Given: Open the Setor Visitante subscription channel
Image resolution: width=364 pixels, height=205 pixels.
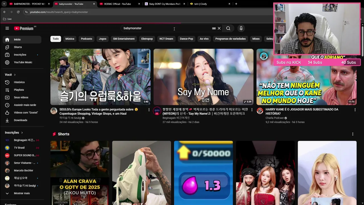Looking at the screenshot, I should coord(22,163).
